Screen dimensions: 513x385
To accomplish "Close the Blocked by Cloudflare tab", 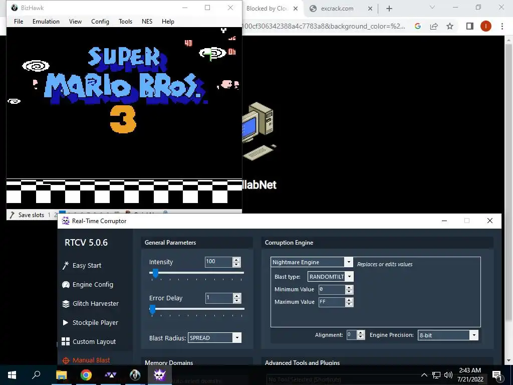I will [x=296, y=9].
